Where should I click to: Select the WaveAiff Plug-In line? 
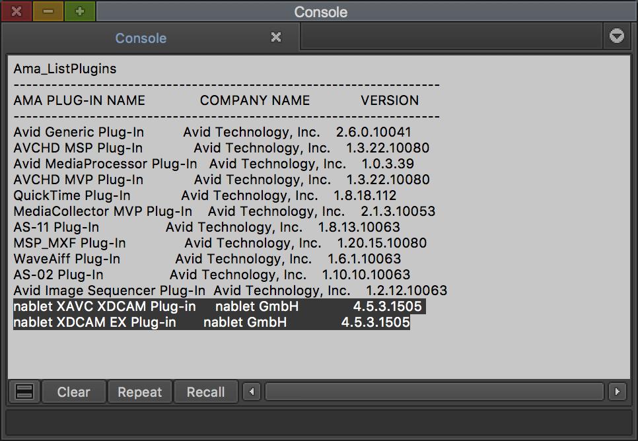(x=207, y=259)
